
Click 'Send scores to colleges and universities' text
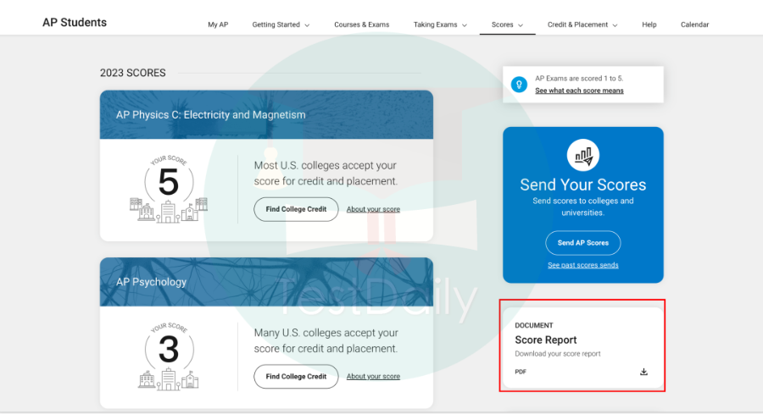point(583,207)
